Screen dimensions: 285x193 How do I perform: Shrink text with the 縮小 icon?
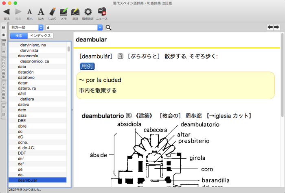[30, 12]
